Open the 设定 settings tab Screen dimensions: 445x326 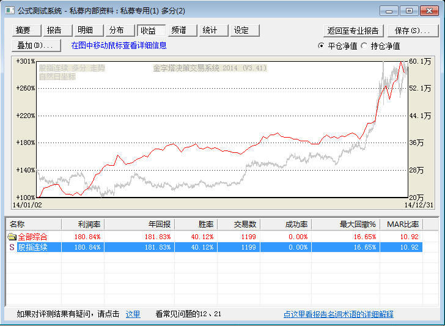245,31
